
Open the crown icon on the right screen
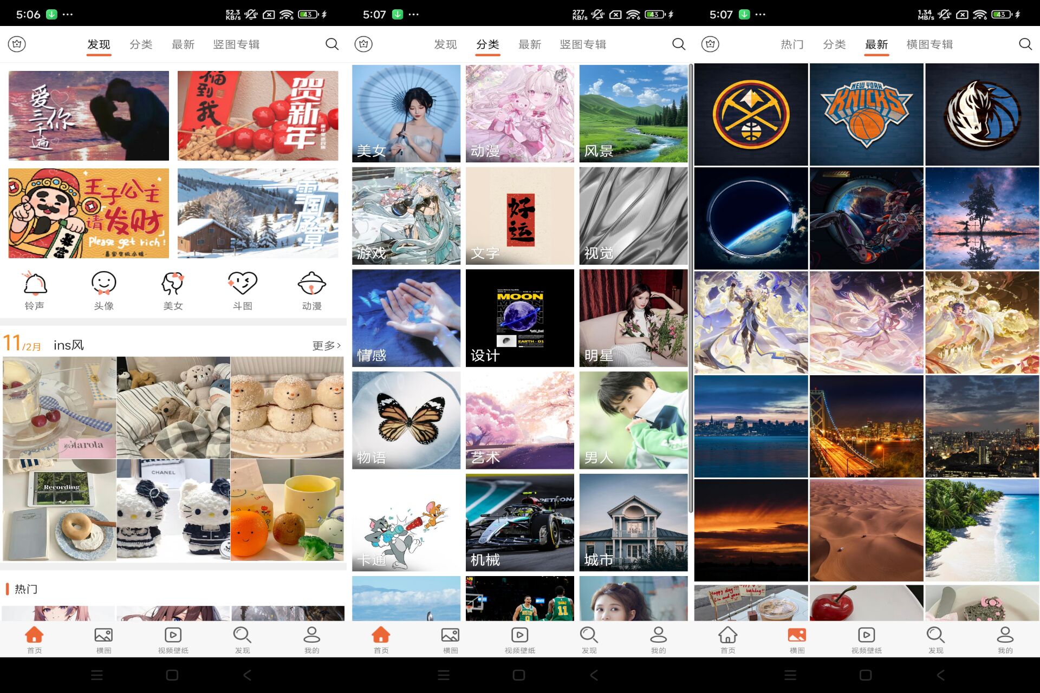pyautogui.click(x=710, y=44)
